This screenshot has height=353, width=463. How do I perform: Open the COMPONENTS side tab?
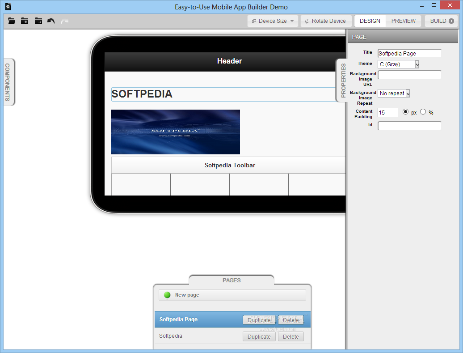(9, 82)
